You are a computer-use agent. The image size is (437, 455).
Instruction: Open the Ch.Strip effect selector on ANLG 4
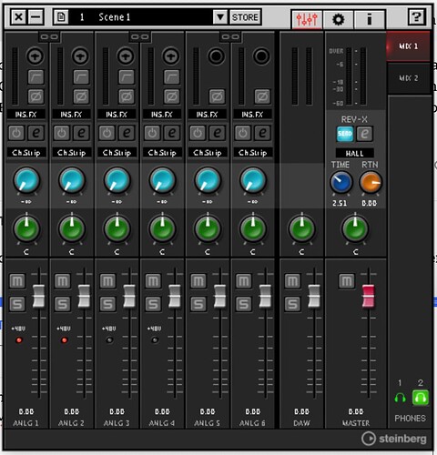[162, 153]
